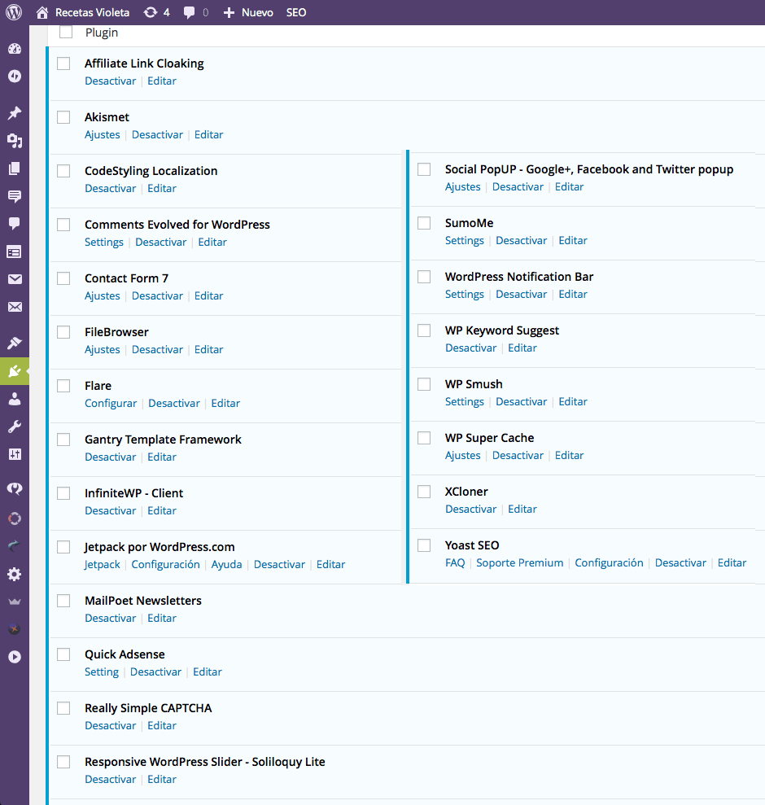The height and width of the screenshot is (805, 765).
Task: Open the Nuevo menu in the admin bar
Action: (x=248, y=12)
